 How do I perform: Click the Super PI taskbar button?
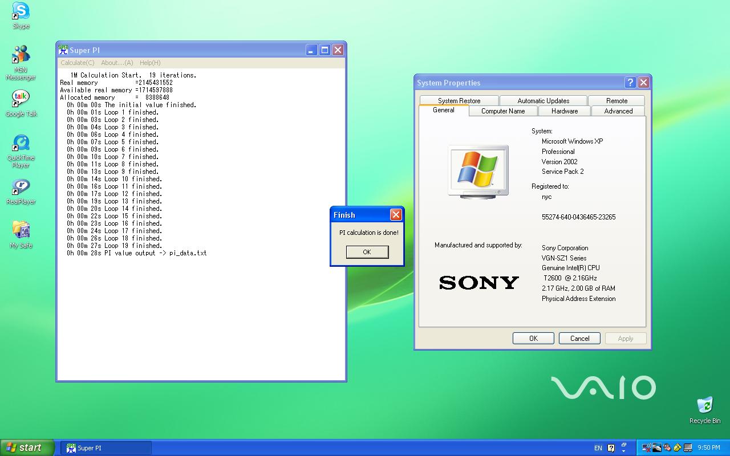pyautogui.click(x=106, y=448)
